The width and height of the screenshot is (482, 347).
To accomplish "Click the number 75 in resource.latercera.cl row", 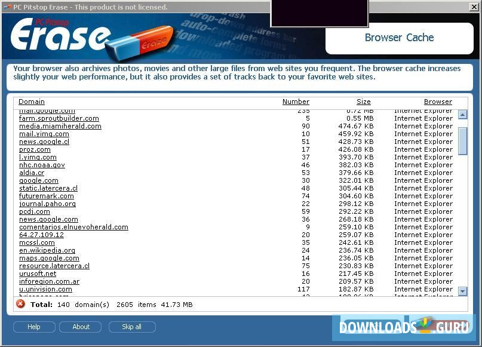I will pos(306,266).
